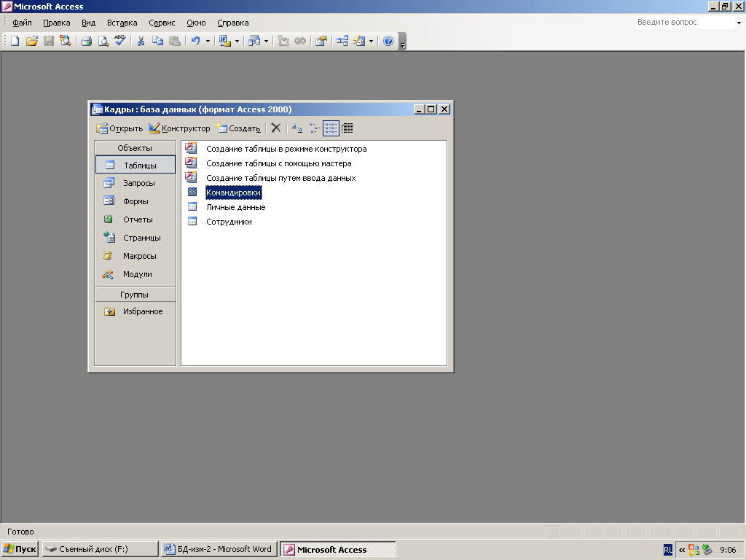Open the Справка menu

(232, 23)
